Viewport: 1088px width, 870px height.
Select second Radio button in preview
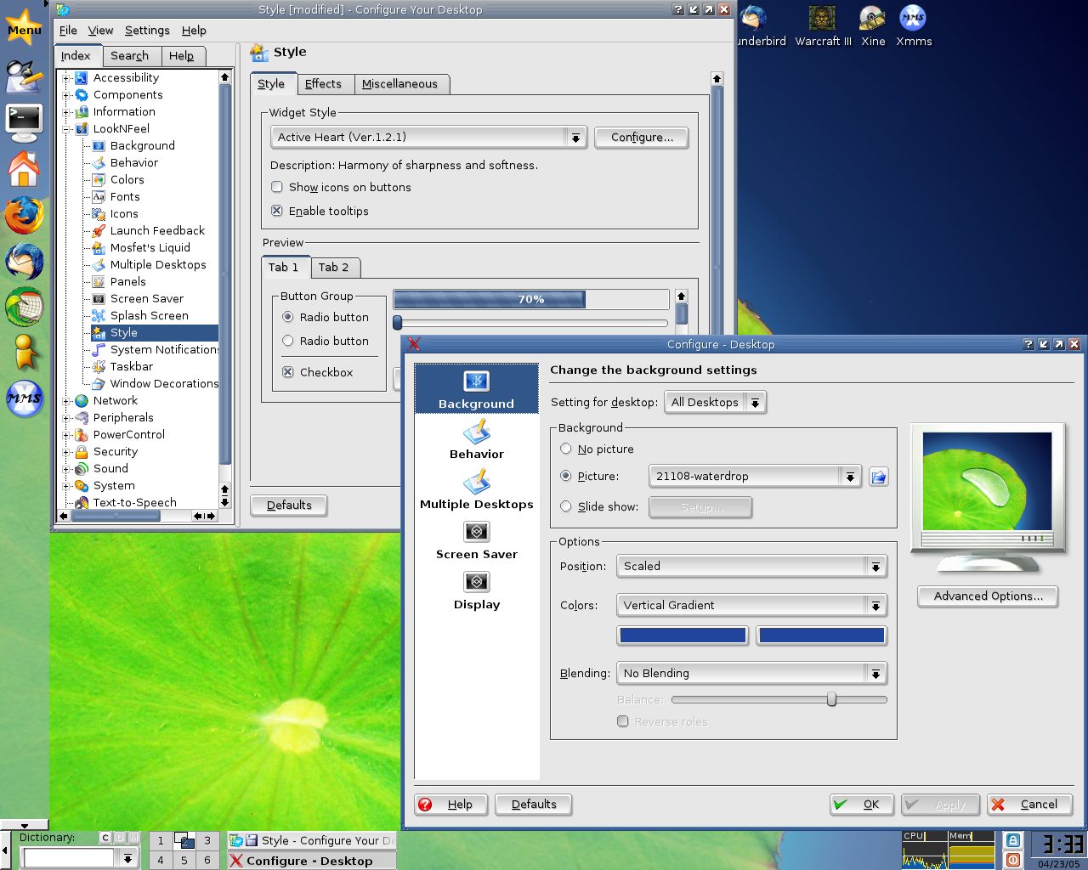pyautogui.click(x=287, y=341)
